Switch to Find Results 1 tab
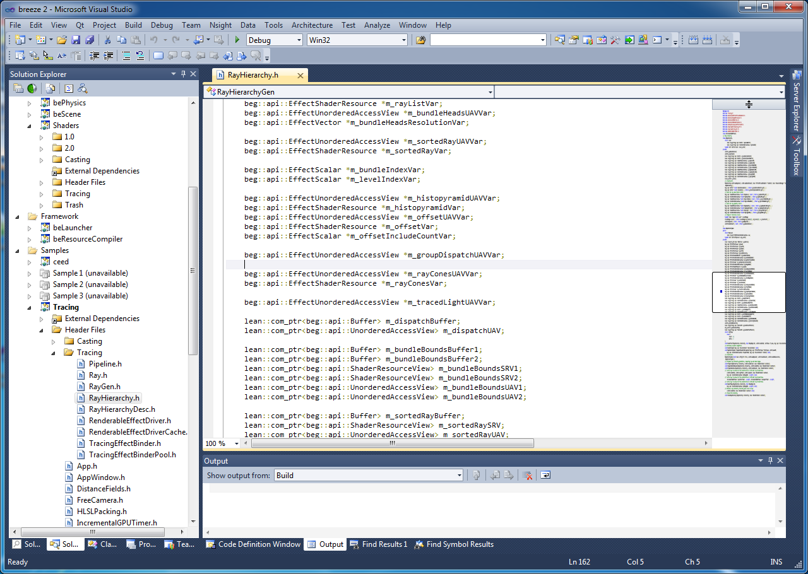Viewport: 808px width, 574px height. point(378,544)
